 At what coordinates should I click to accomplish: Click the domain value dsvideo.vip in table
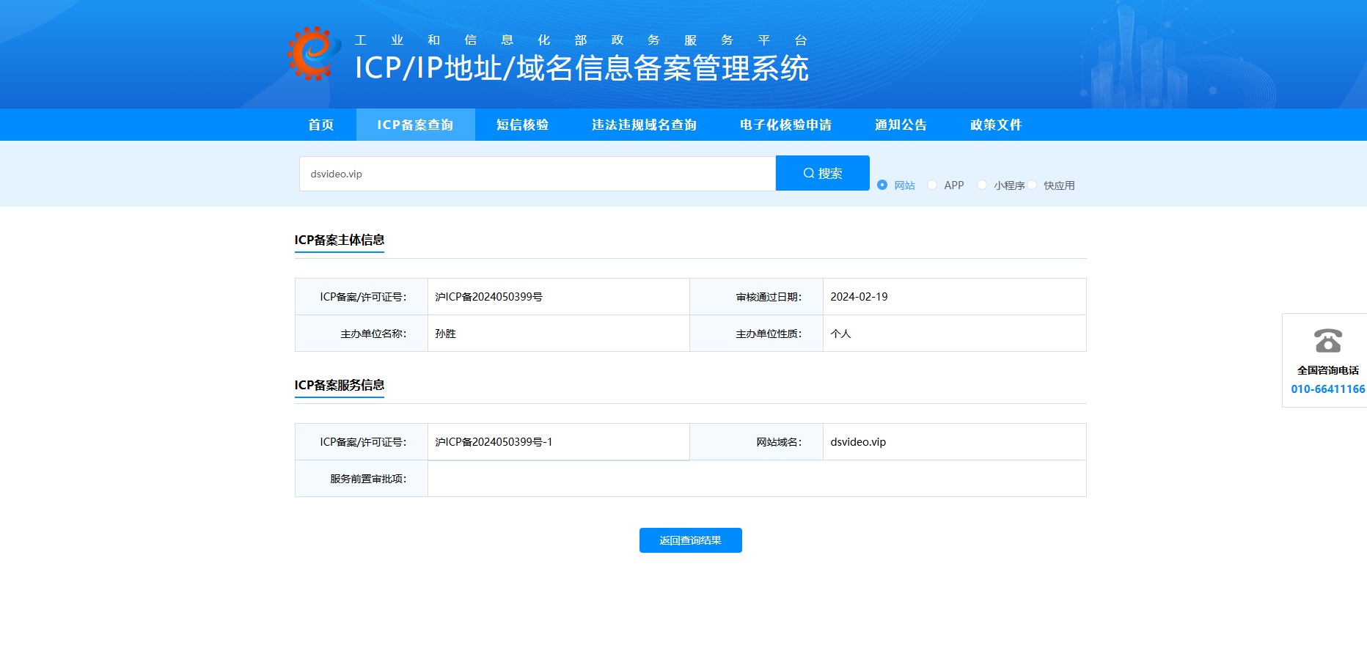click(x=858, y=442)
